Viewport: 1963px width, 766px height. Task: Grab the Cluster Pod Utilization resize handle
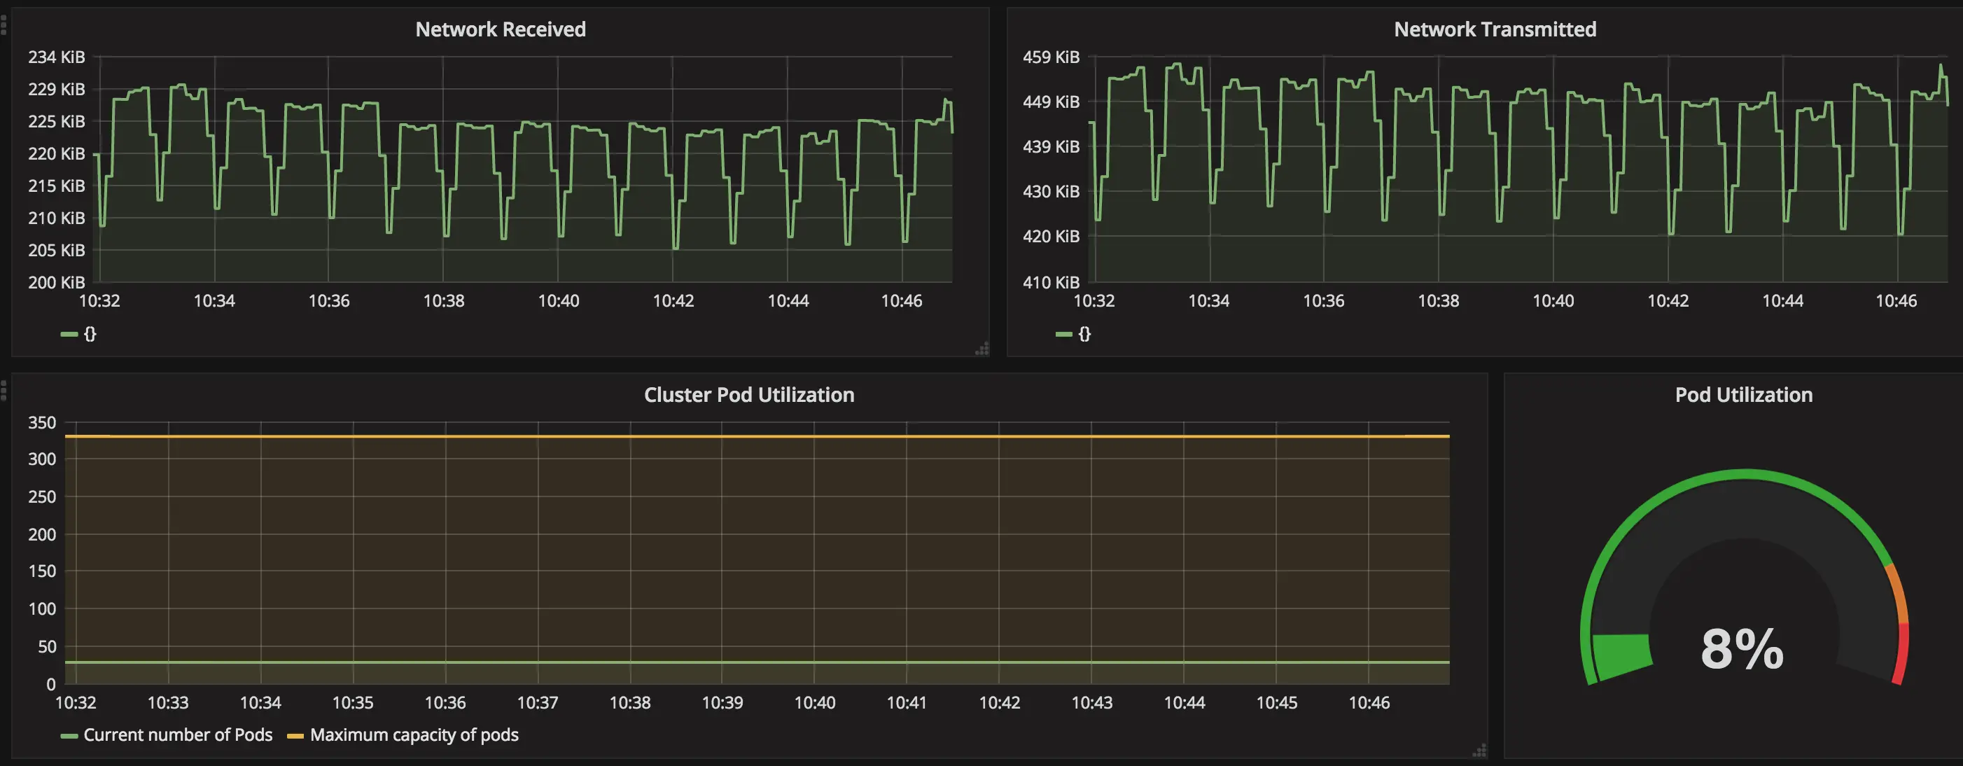(x=1479, y=751)
